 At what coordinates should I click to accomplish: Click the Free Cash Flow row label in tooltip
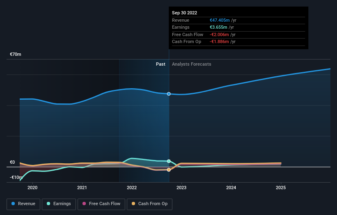point(188,34)
